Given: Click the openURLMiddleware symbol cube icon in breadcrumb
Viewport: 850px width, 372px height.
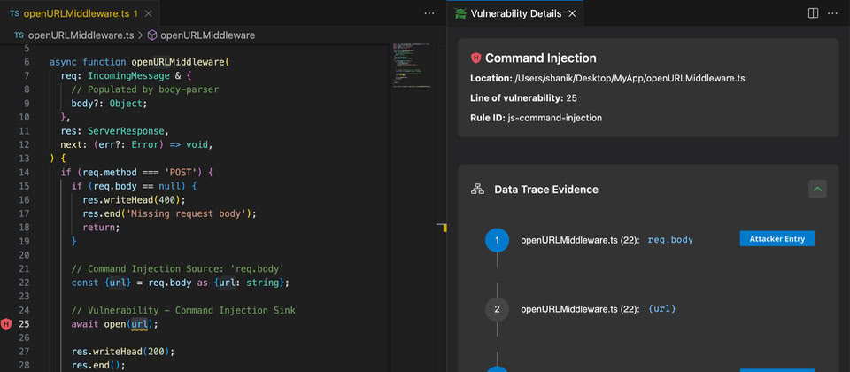Looking at the screenshot, I should coord(151,35).
